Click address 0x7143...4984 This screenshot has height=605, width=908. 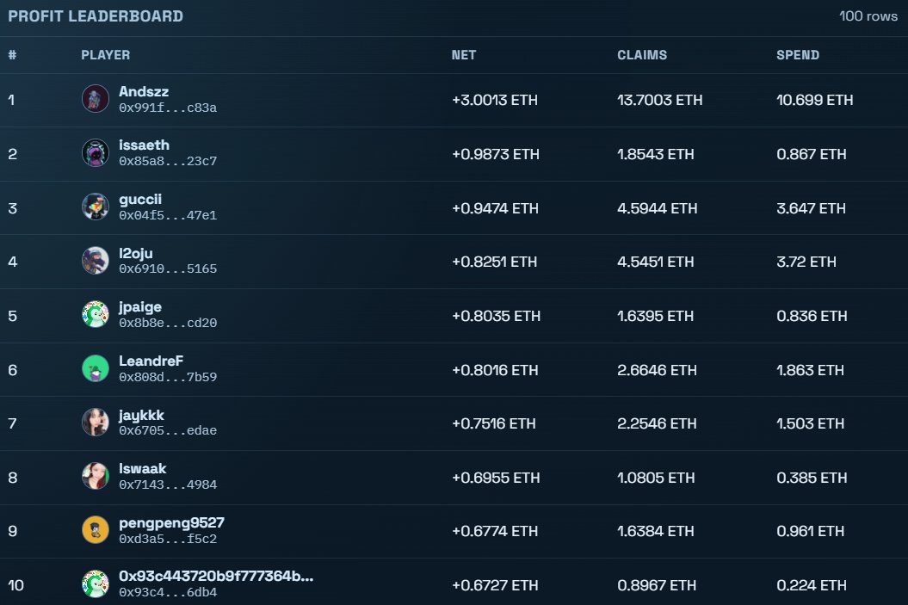tap(168, 485)
